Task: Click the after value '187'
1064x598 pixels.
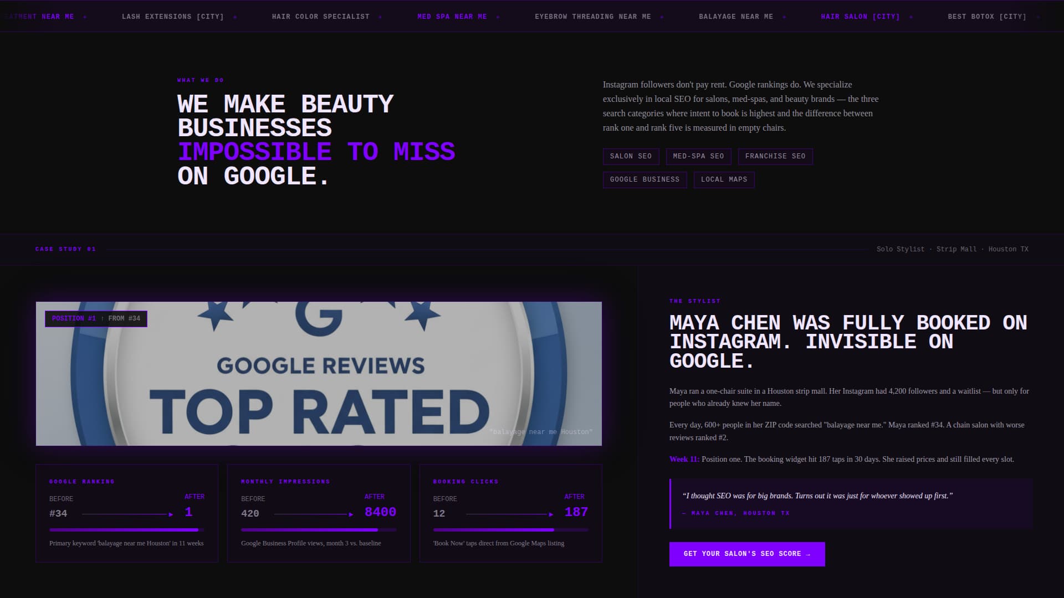Action: pos(576,512)
